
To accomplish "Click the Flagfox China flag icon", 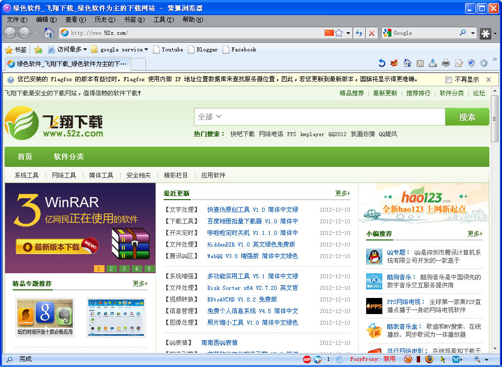I will click(329, 33).
